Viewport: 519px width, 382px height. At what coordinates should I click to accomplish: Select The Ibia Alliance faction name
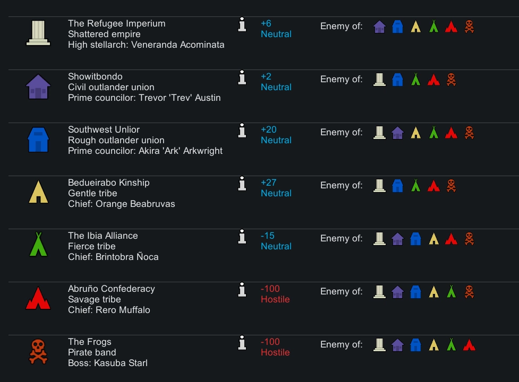[103, 236]
